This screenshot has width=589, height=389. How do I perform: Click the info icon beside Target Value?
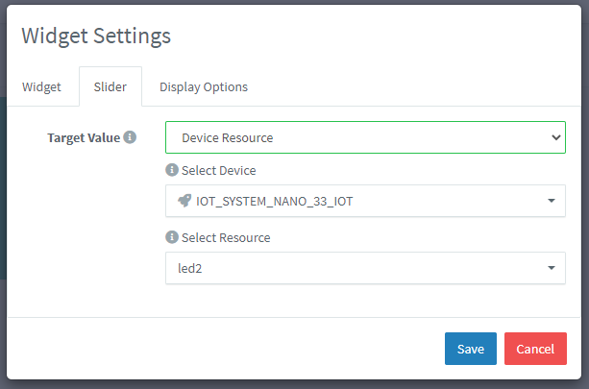pyautogui.click(x=130, y=137)
